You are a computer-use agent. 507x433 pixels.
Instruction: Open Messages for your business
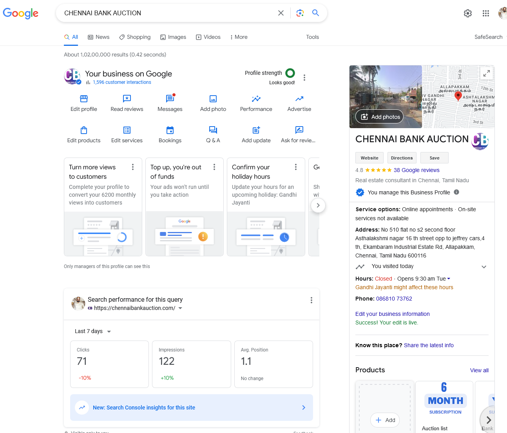[170, 99]
